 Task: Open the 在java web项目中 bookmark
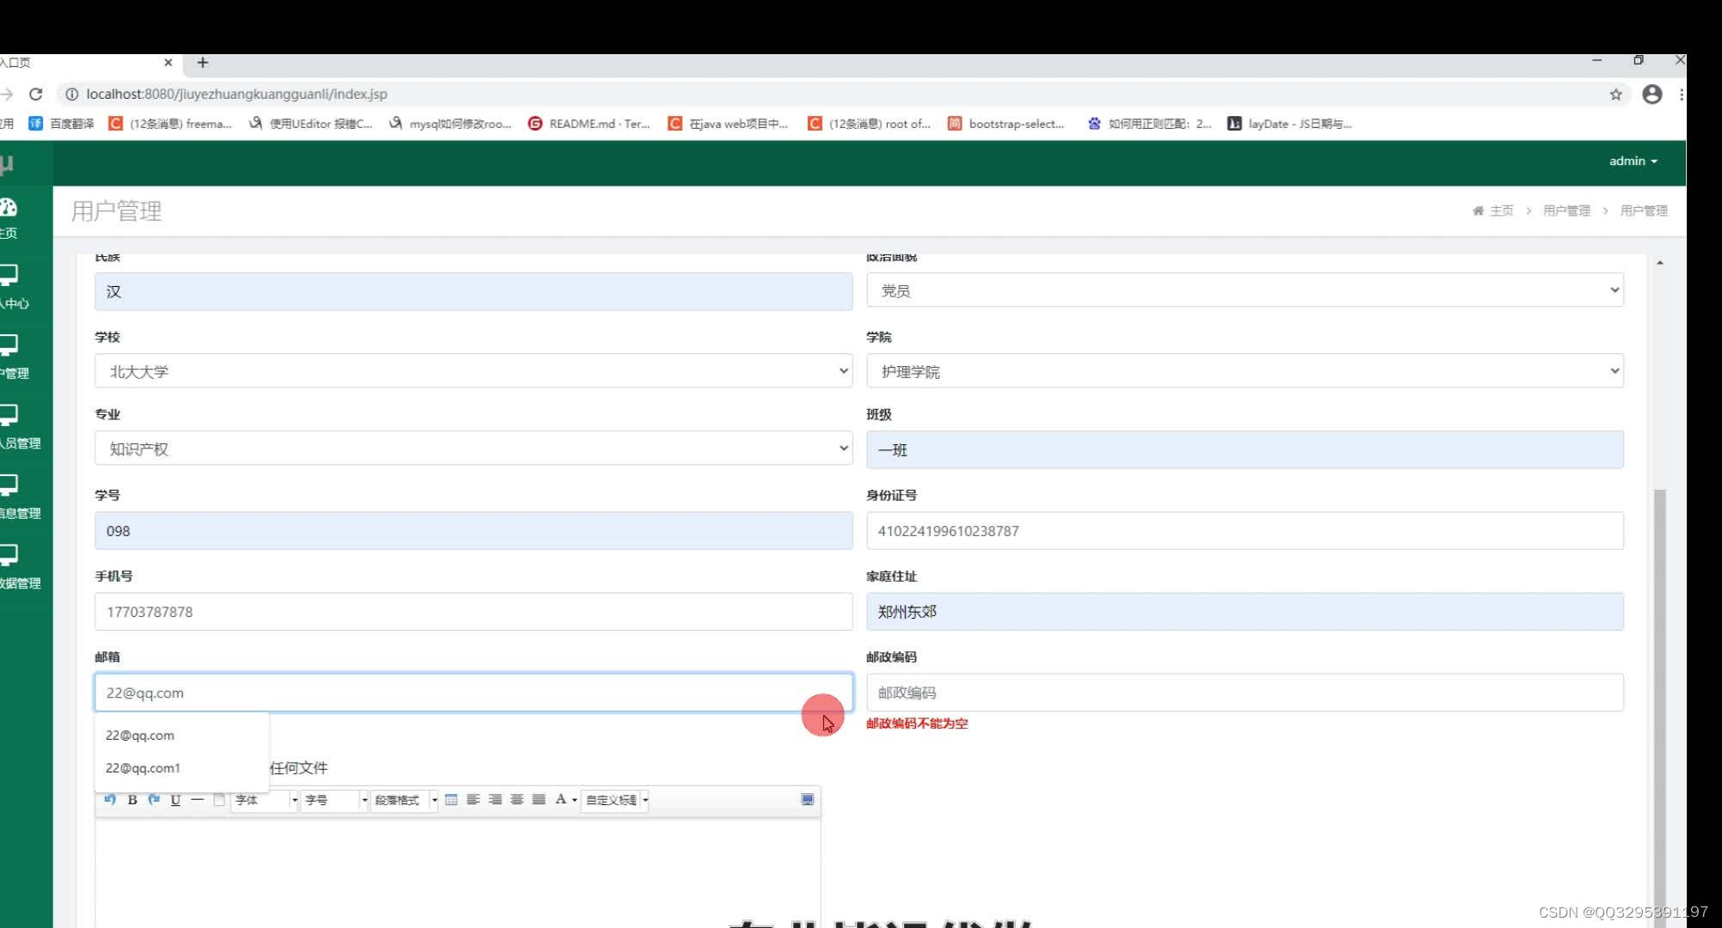tap(729, 124)
